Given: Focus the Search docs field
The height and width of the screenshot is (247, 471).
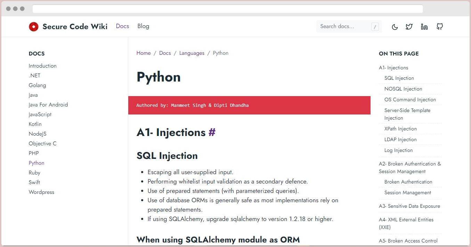Looking at the screenshot, I should coord(349,26).
